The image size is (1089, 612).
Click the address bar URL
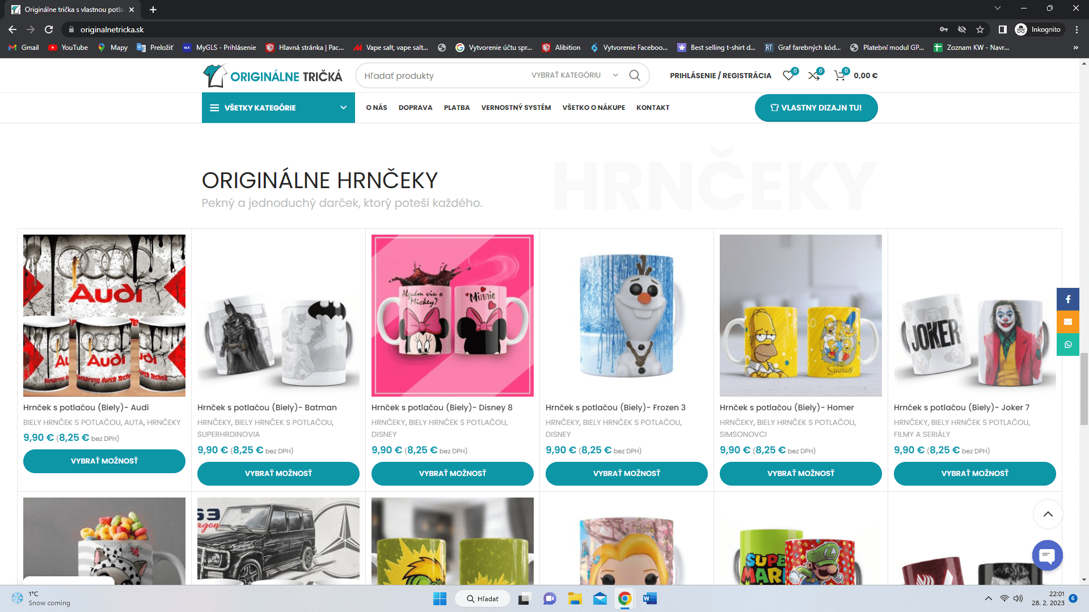pos(112,29)
